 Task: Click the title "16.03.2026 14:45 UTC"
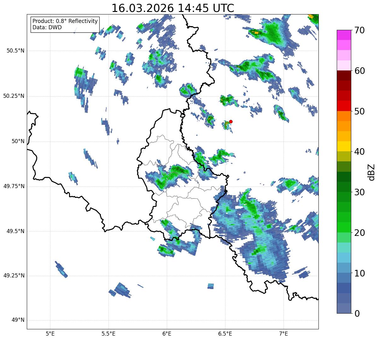173,8
